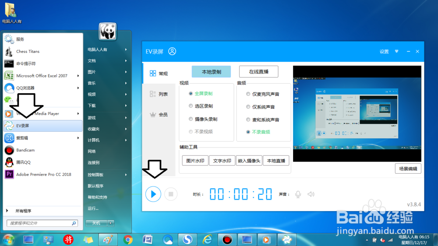Open the shutdown options arrow beside 关机
Screen dimensions: 438x246
point(111,223)
